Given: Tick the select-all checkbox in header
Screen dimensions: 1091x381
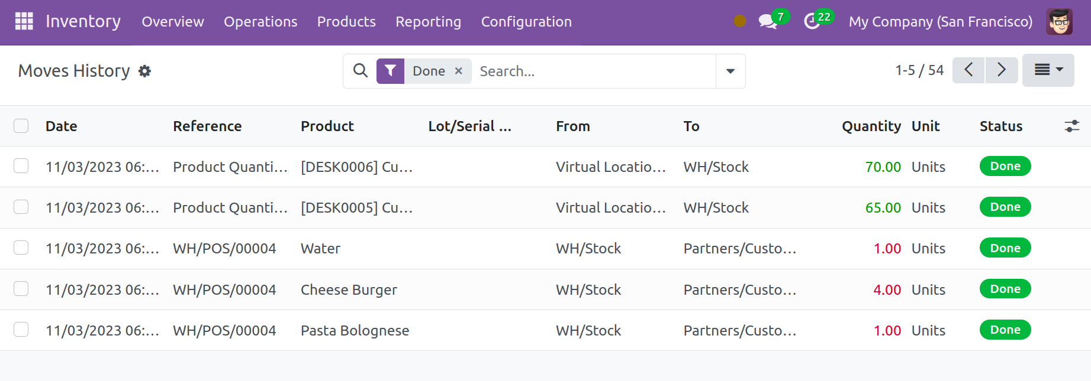Looking at the screenshot, I should (21, 126).
